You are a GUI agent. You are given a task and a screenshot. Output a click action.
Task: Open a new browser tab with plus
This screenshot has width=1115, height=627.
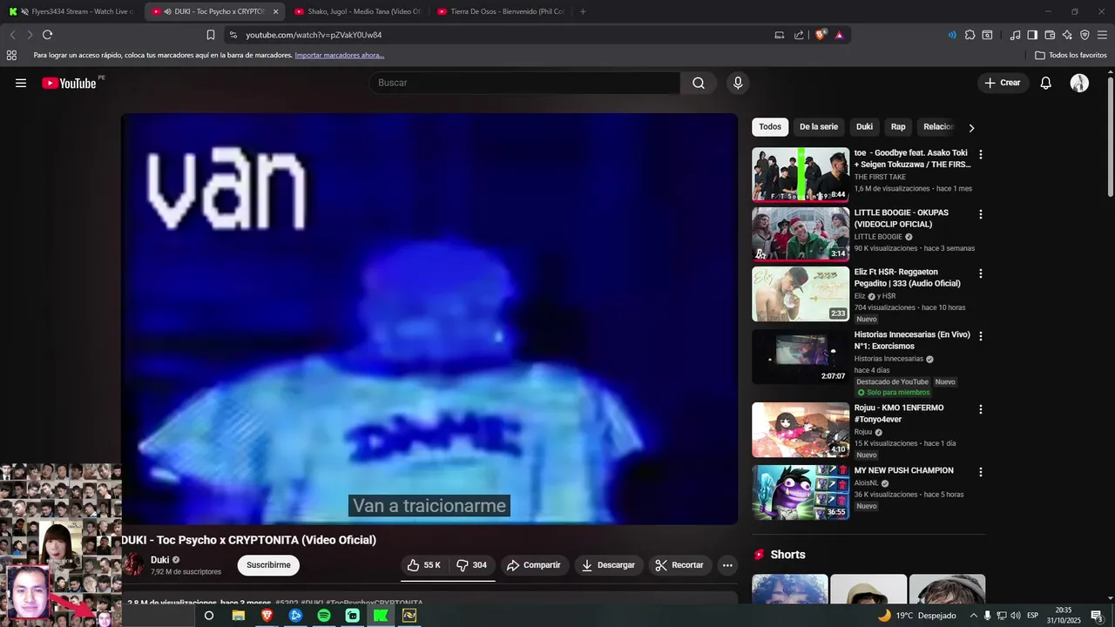click(x=583, y=11)
